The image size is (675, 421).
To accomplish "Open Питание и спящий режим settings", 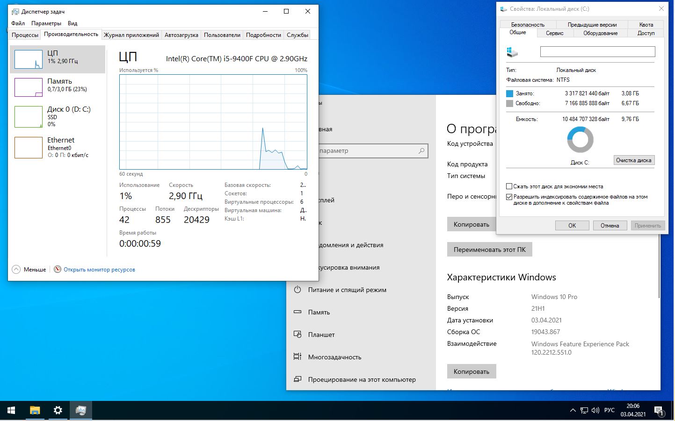I will click(x=347, y=290).
